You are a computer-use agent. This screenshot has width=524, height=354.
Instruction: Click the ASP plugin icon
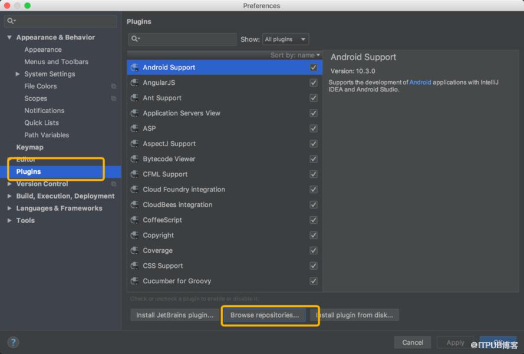click(x=134, y=128)
